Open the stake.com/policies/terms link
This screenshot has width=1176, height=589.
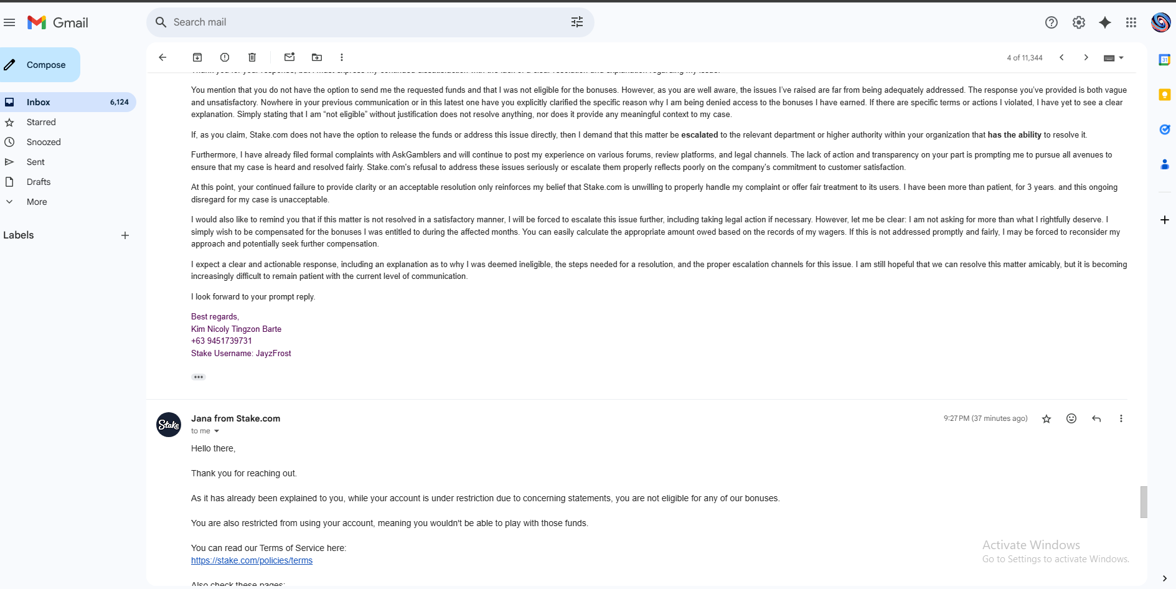click(x=252, y=560)
